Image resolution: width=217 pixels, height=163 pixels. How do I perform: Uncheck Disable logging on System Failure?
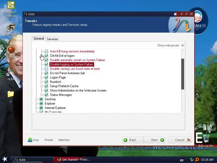tap(46, 64)
